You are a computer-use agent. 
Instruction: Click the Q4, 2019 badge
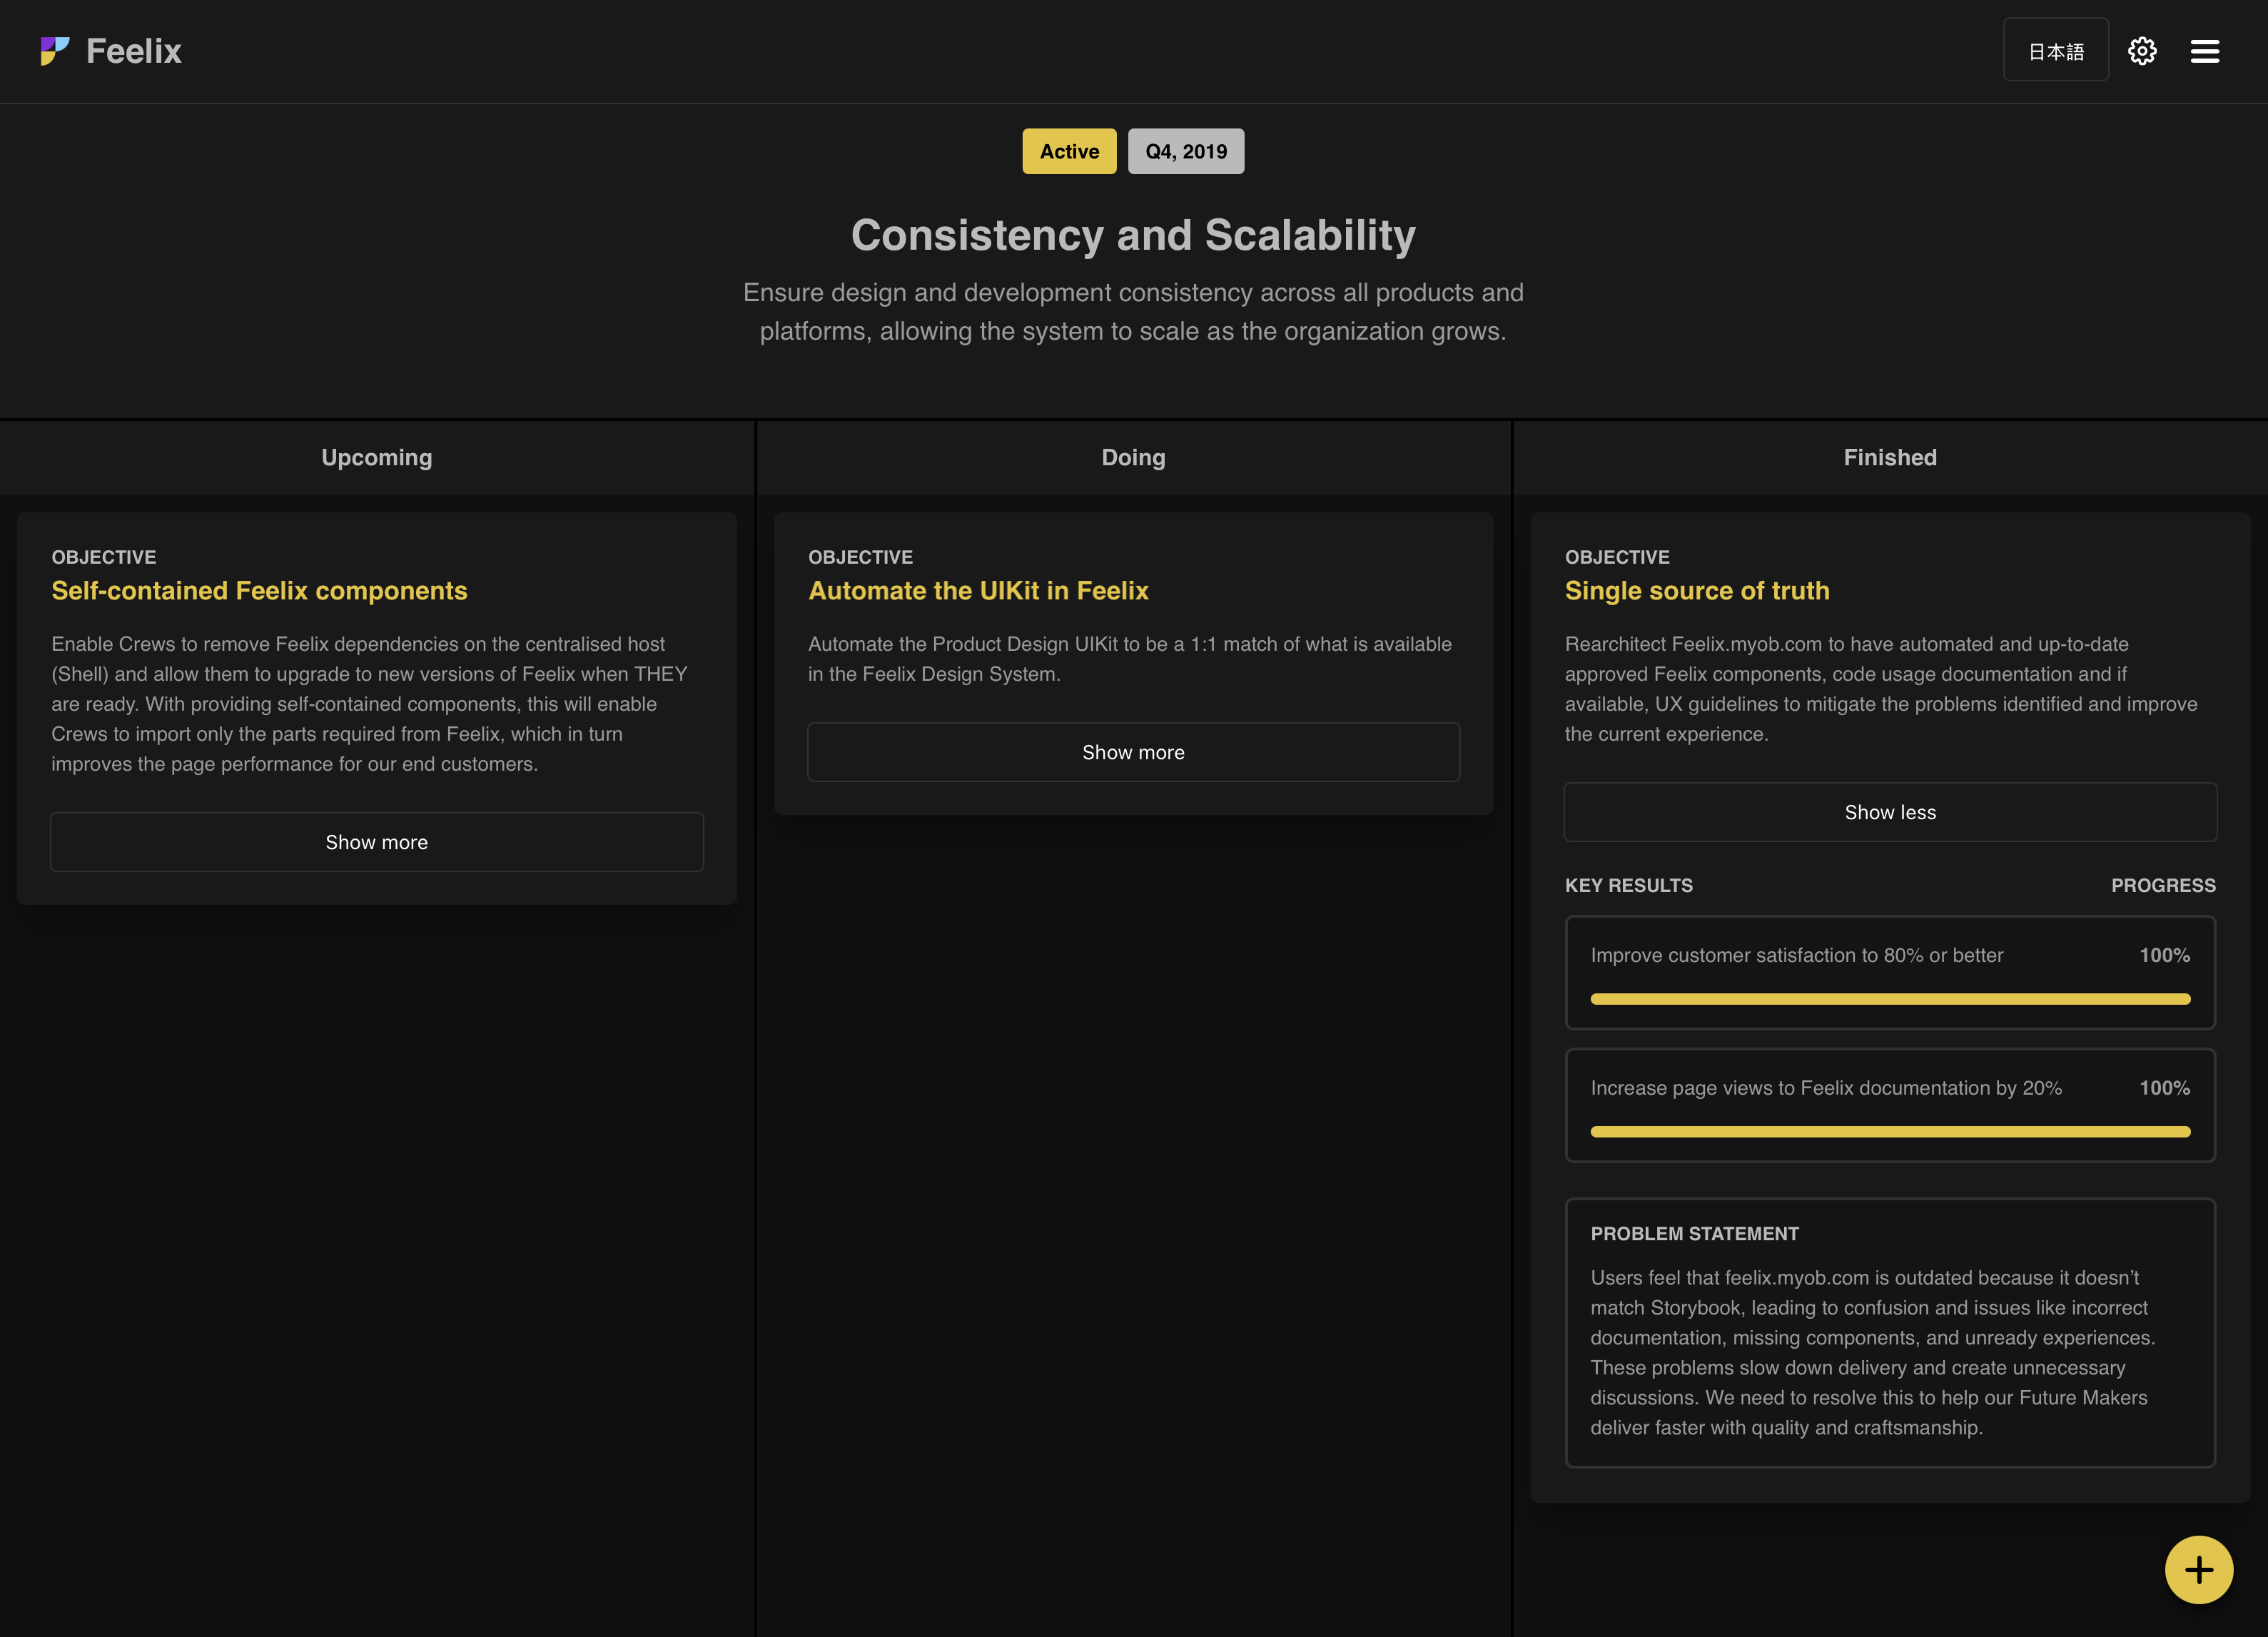coord(1186,151)
